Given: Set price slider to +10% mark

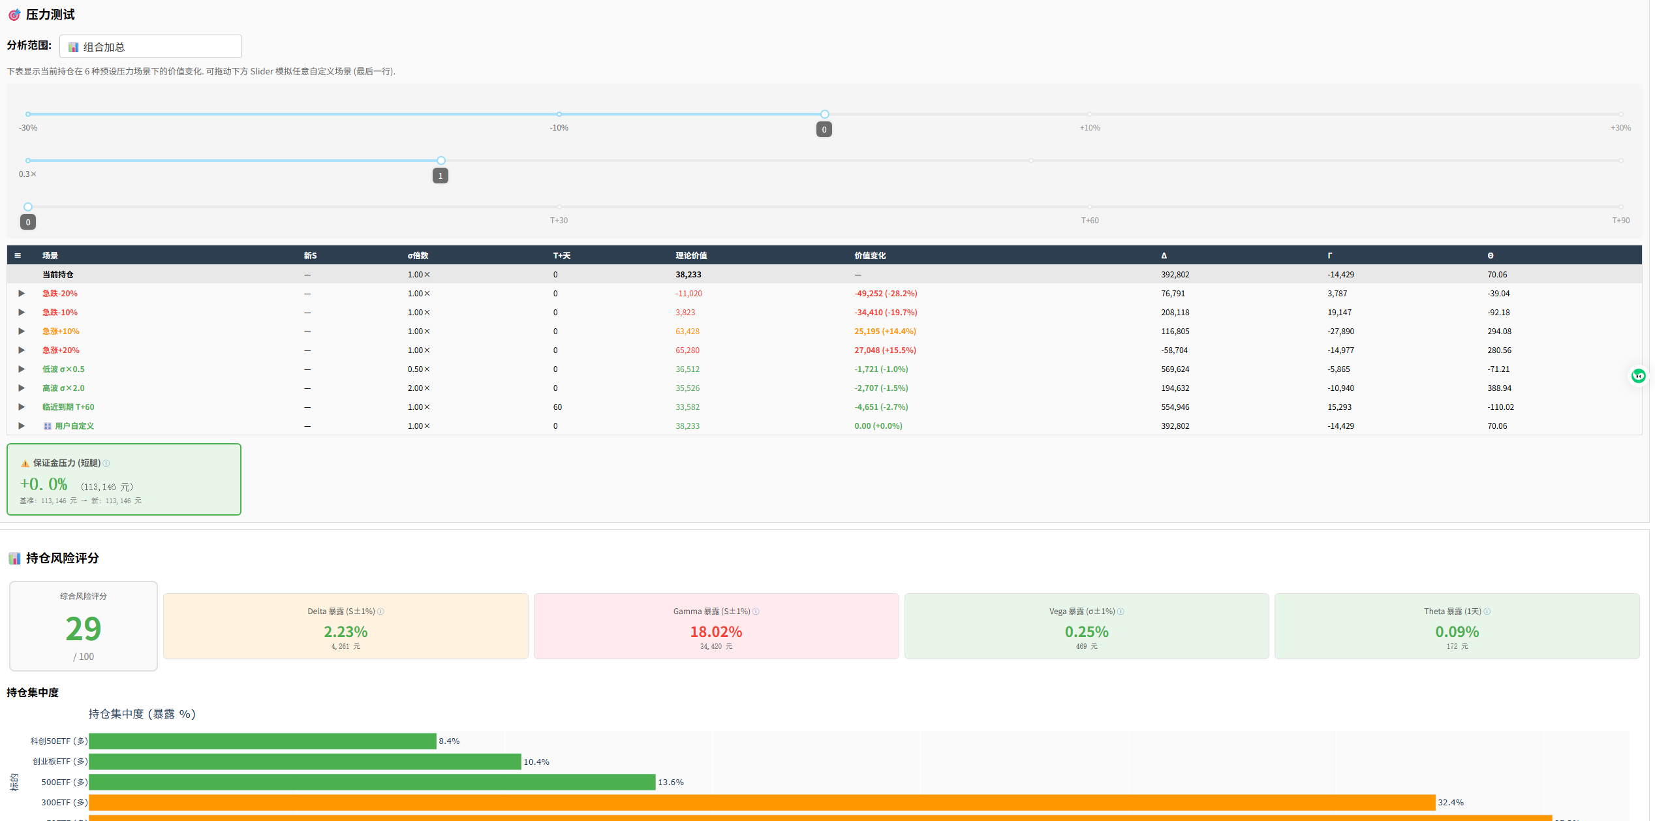Looking at the screenshot, I should [1090, 114].
